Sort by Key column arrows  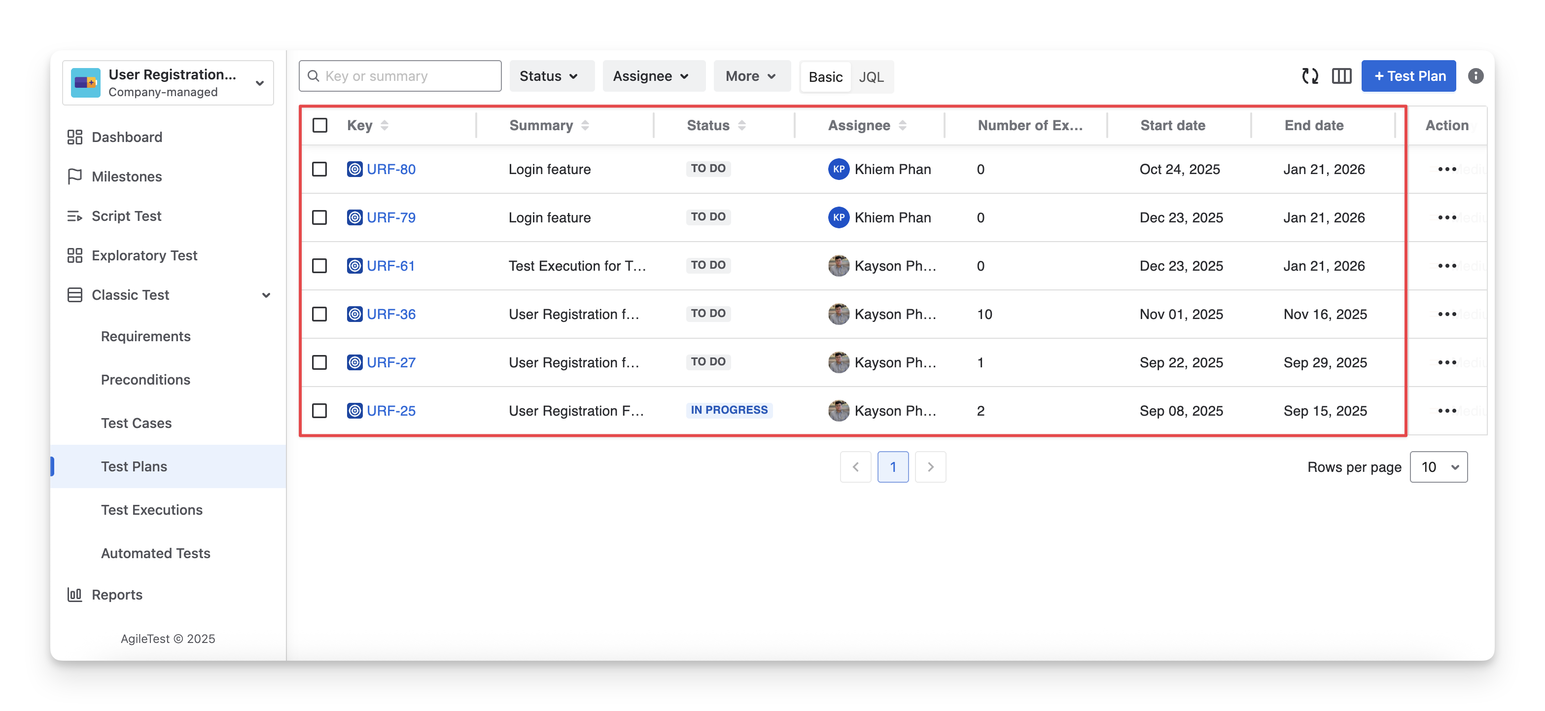[385, 125]
